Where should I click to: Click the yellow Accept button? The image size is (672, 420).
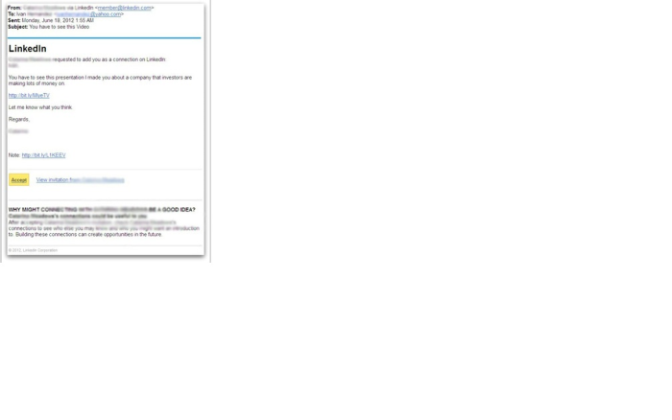19,180
